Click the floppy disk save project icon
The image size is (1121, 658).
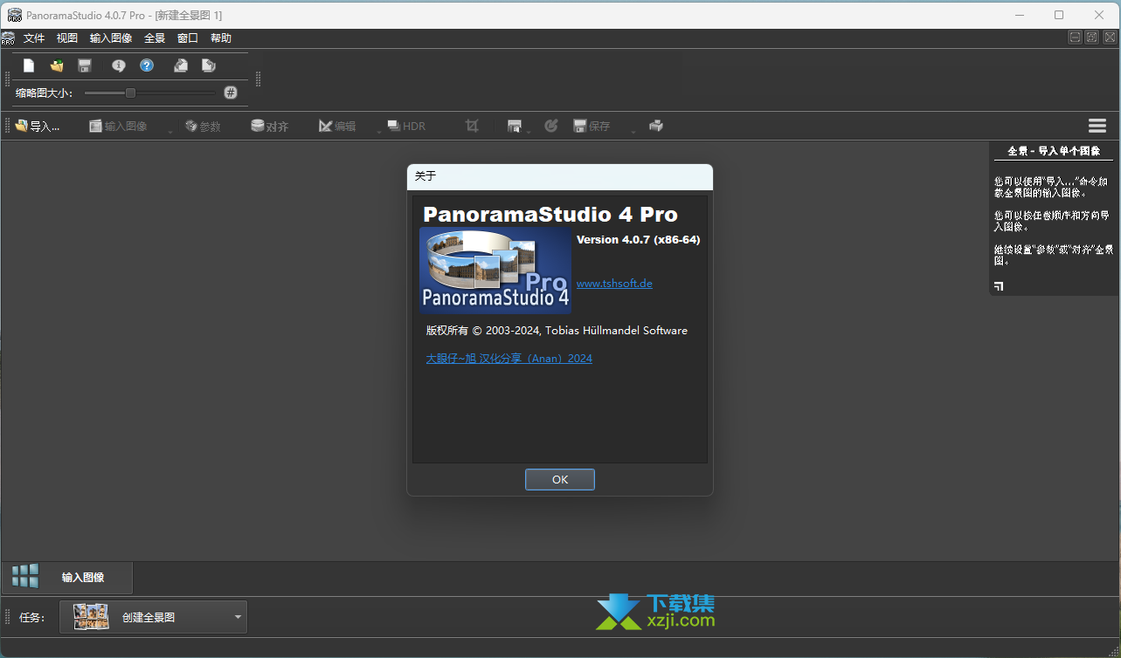[x=85, y=65]
